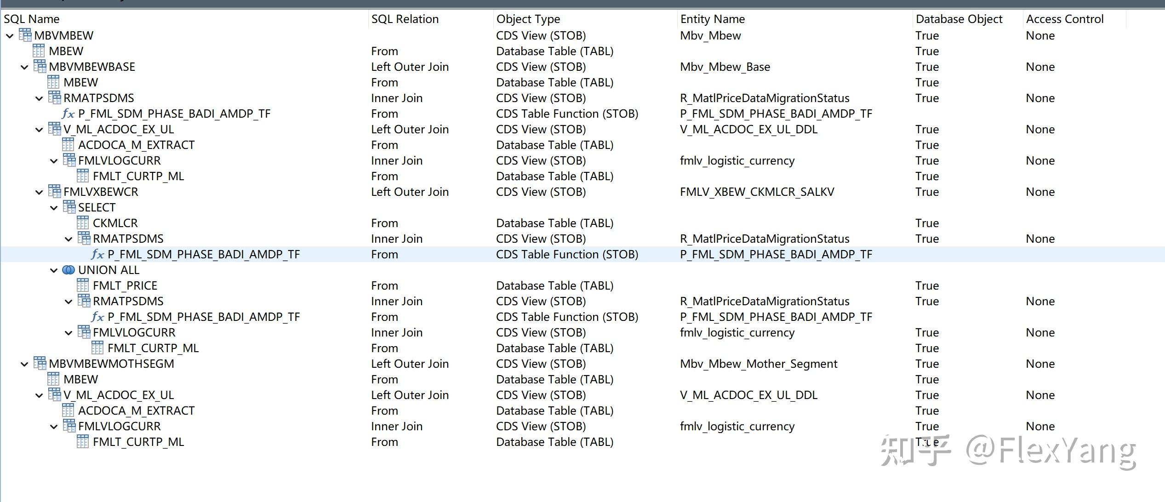This screenshot has height=502, width=1165.
Task: Click the Access Control column header
Action: (x=1064, y=19)
